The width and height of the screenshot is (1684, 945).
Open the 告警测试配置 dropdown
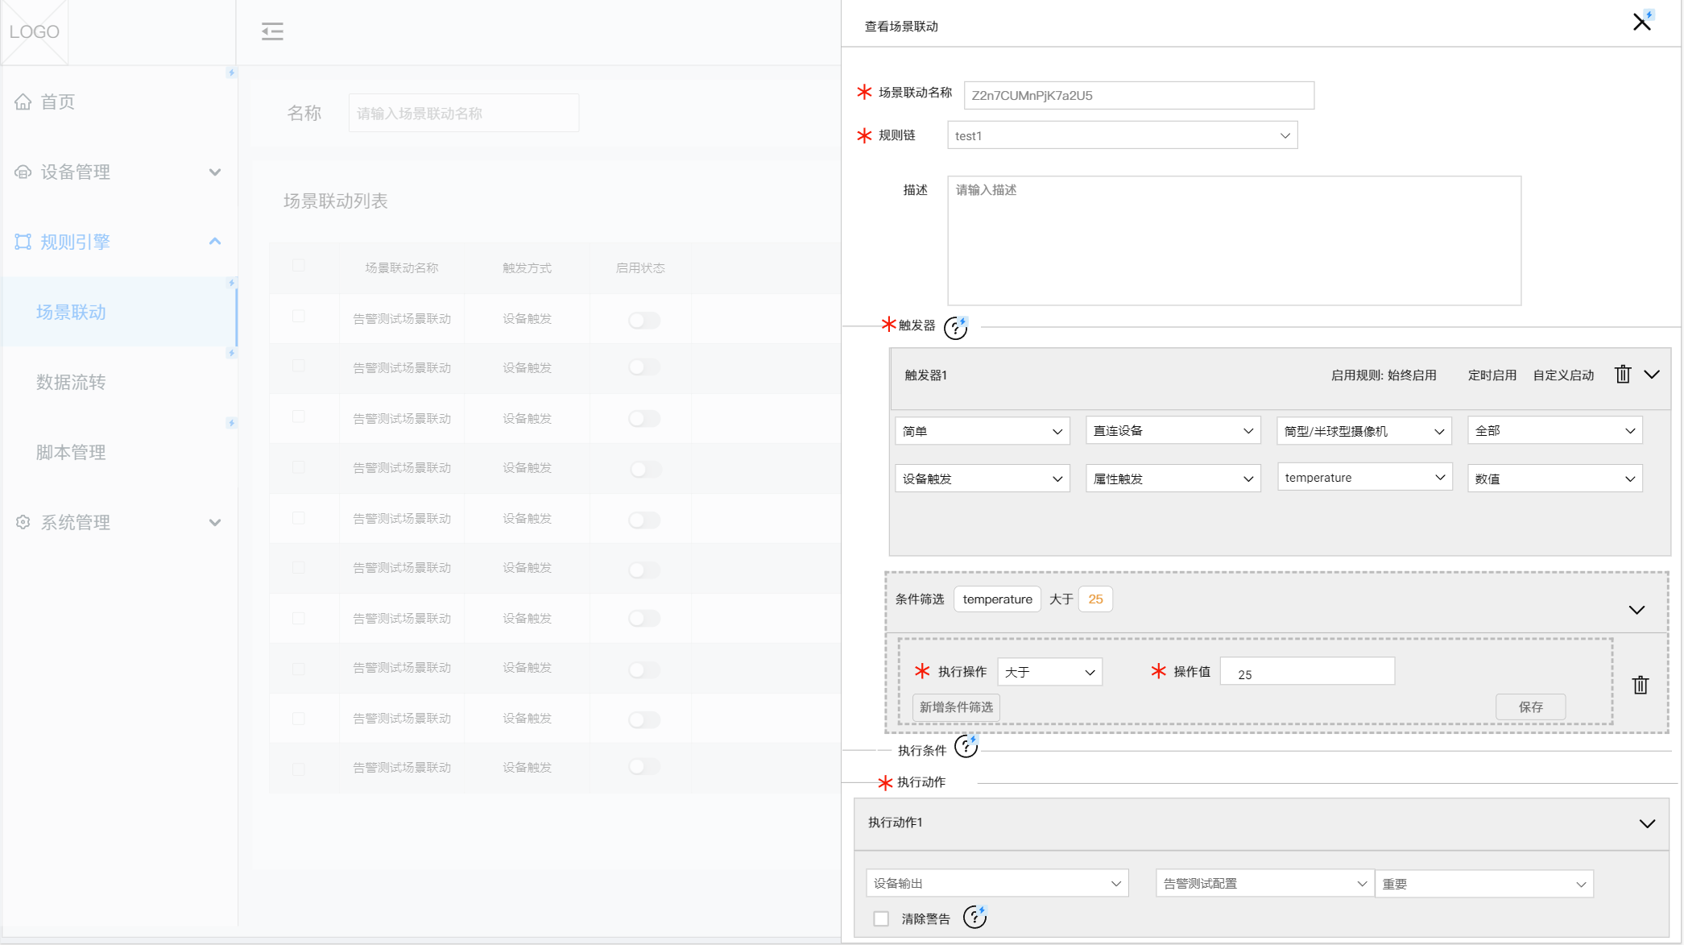click(x=1265, y=883)
